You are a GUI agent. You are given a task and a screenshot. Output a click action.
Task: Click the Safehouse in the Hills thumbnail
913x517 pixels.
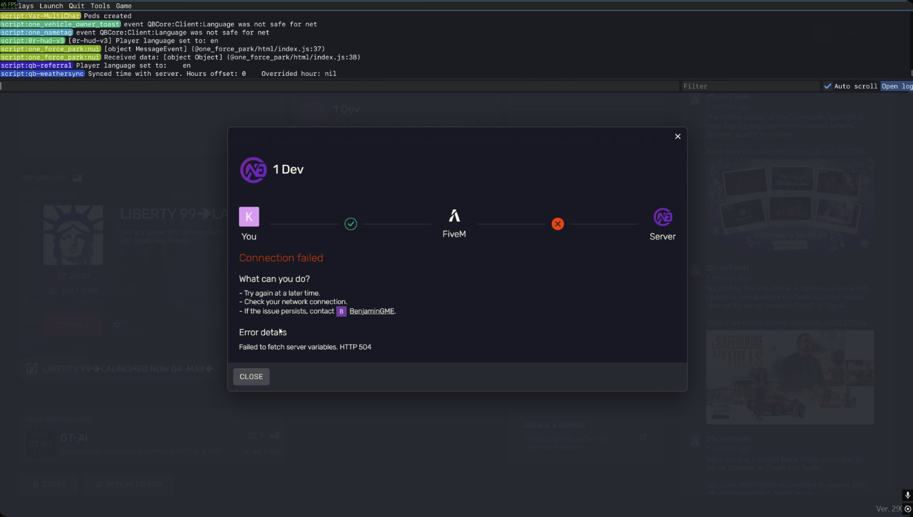pyautogui.click(x=790, y=377)
